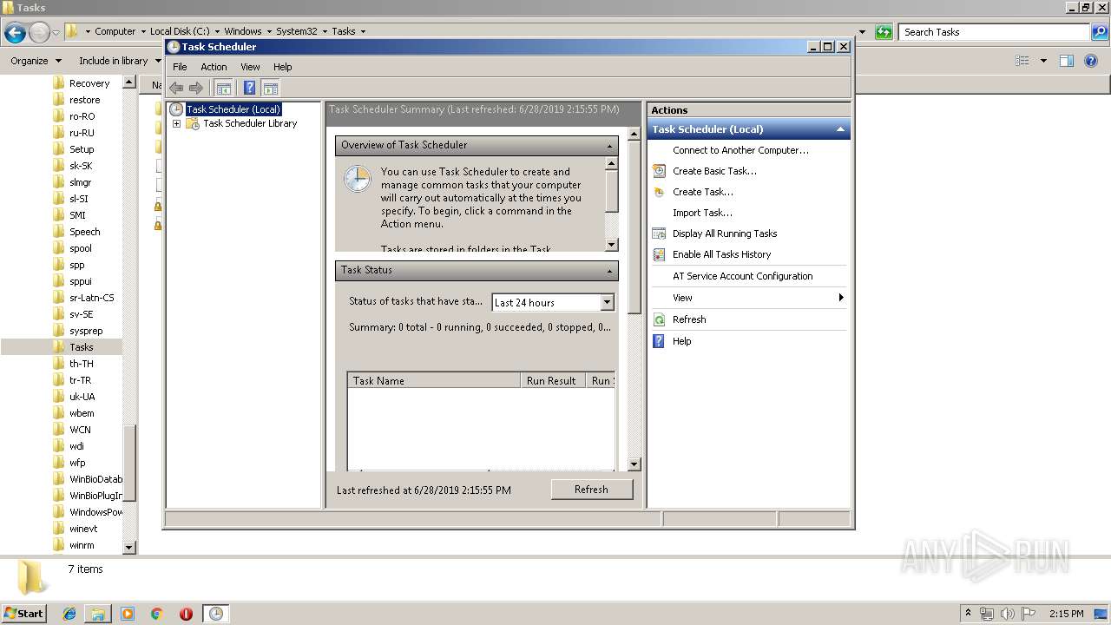The width and height of the screenshot is (1111, 625).
Task: Click the green refresh button beside address bar
Action: pos(884,32)
